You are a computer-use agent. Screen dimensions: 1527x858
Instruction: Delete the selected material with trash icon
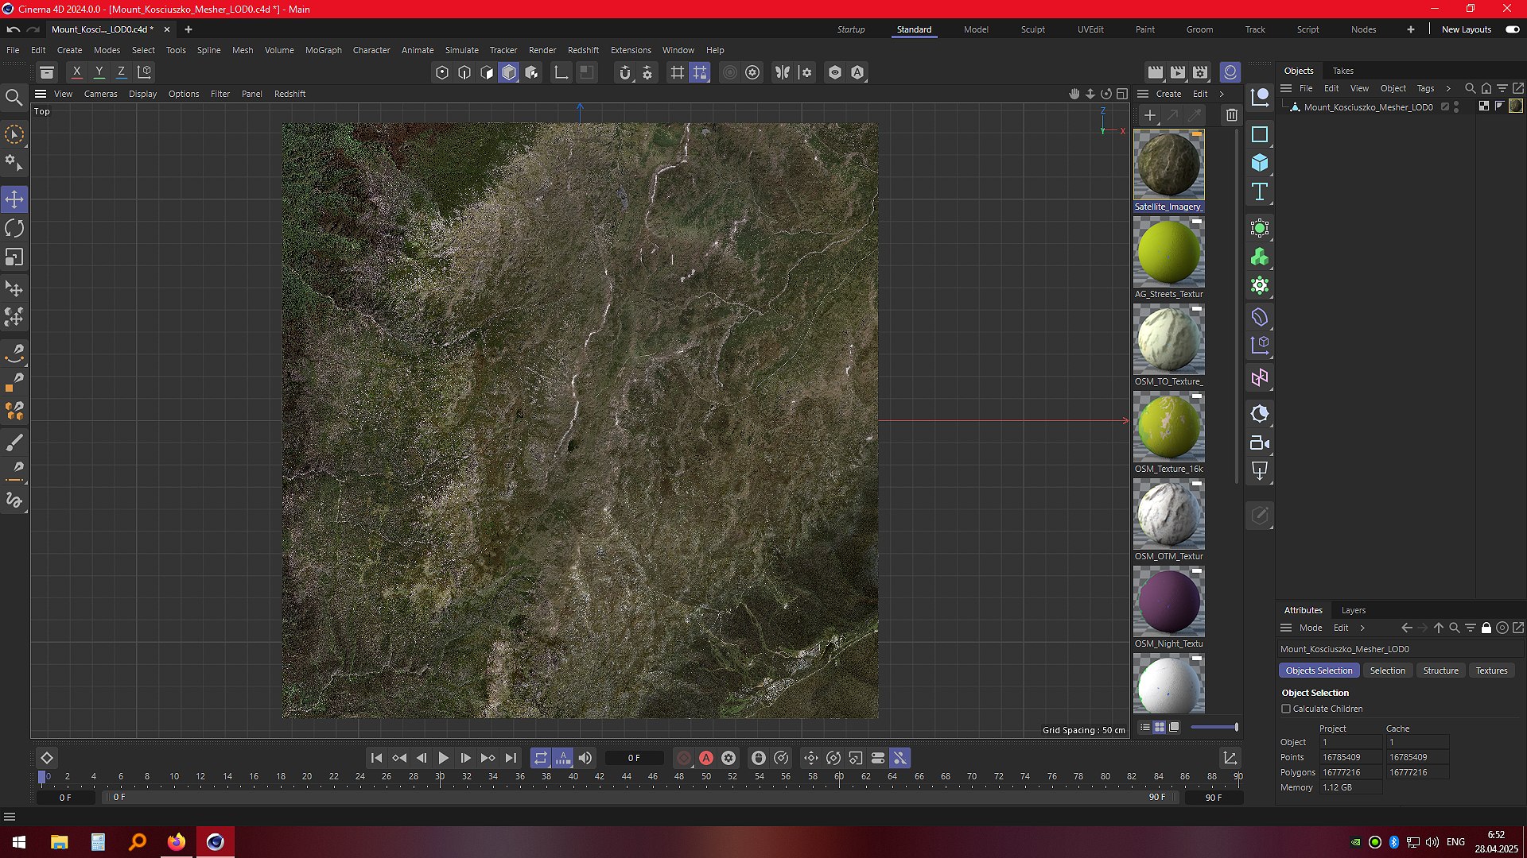point(1232,115)
